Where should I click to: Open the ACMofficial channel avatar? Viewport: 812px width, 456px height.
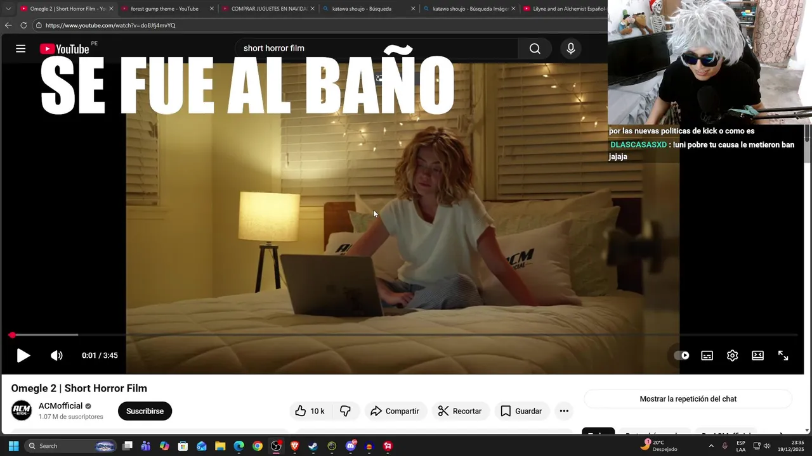pyautogui.click(x=22, y=410)
